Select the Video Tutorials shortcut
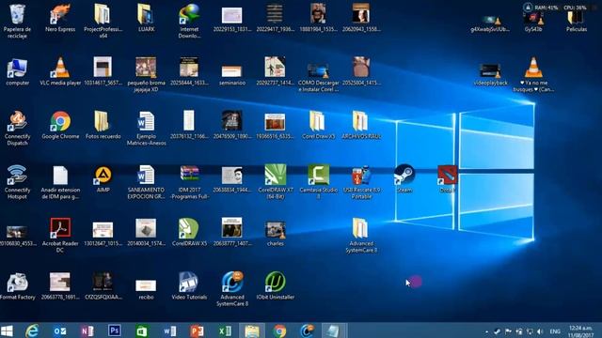Image resolution: width=602 pixels, height=338 pixels. point(189,283)
